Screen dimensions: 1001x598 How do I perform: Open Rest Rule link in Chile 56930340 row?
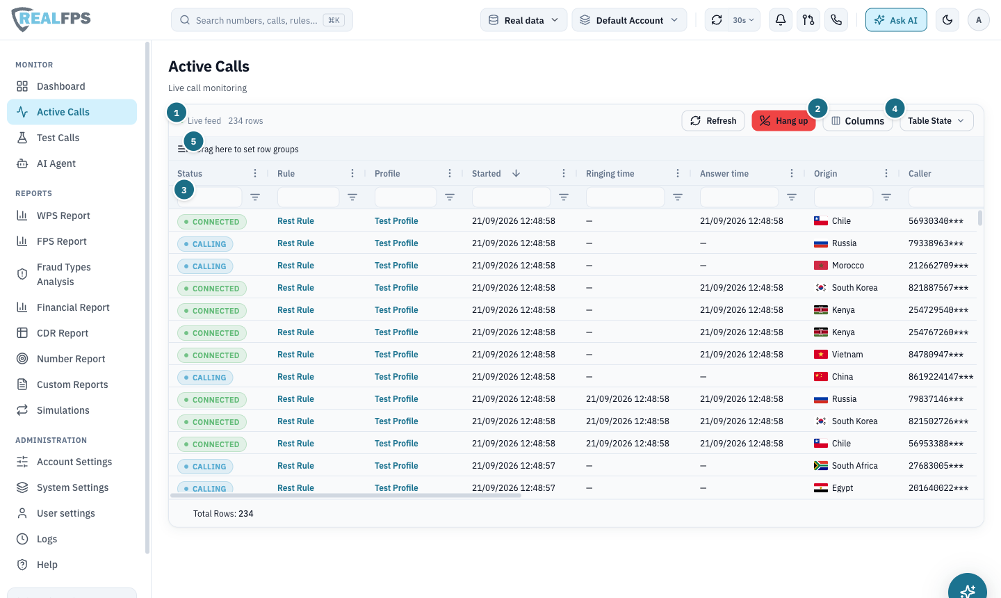(x=295, y=221)
